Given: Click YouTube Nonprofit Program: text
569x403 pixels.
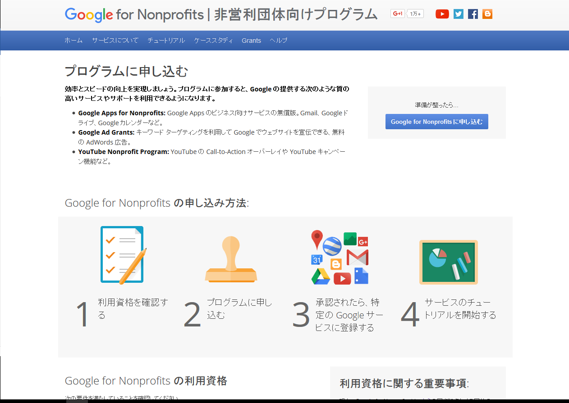Looking at the screenshot, I should [x=124, y=152].
